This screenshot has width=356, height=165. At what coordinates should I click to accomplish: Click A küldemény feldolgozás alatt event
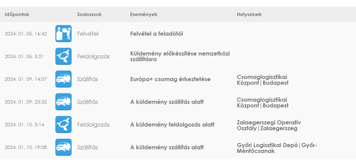(172, 125)
